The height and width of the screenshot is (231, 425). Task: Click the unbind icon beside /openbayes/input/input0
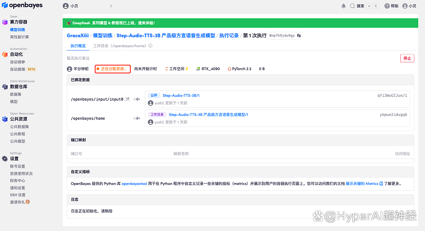(x=127, y=99)
